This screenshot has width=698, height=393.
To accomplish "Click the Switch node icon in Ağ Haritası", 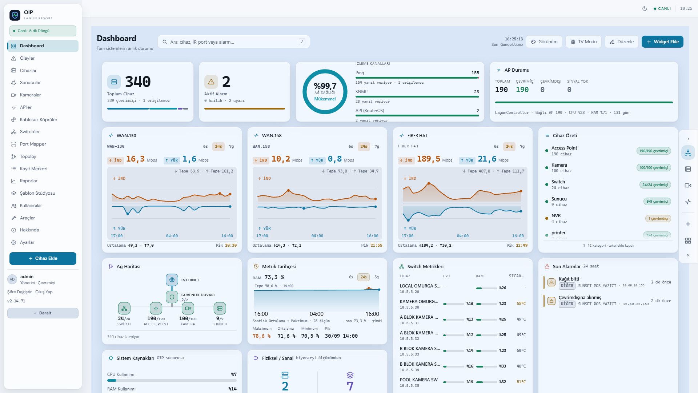I will (x=124, y=308).
